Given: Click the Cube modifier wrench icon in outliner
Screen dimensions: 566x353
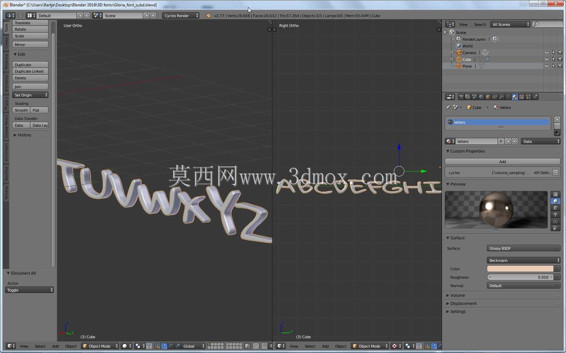Looking at the screenshot, I should click(x=488, y=59).
